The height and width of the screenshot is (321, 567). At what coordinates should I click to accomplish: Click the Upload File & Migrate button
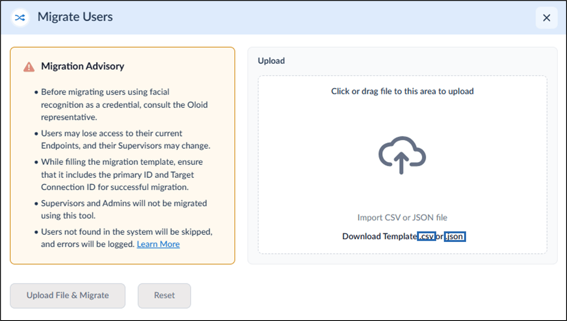[68, 295]
